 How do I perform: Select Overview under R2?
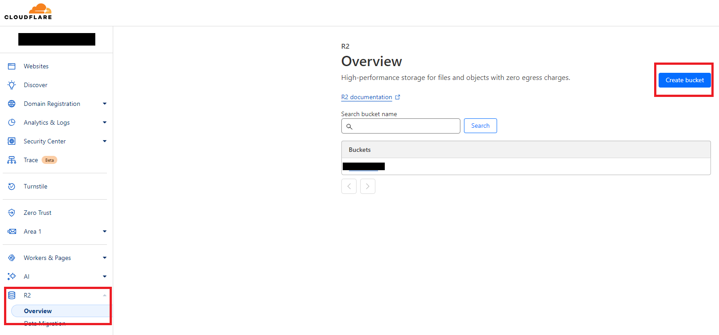coord(60,311)
